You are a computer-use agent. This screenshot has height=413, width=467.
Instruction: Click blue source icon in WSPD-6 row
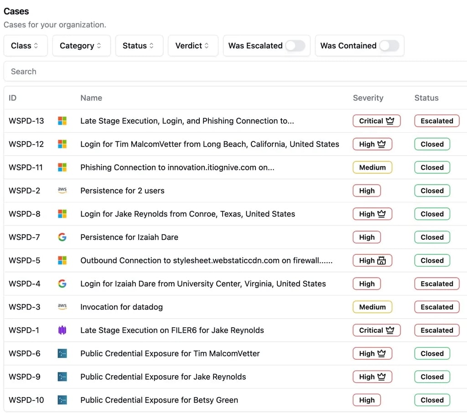pyautogui.click(x=62, y=353)
